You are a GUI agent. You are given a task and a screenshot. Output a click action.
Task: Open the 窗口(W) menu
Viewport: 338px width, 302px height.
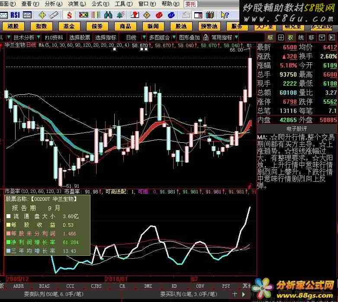click(147, 3)
